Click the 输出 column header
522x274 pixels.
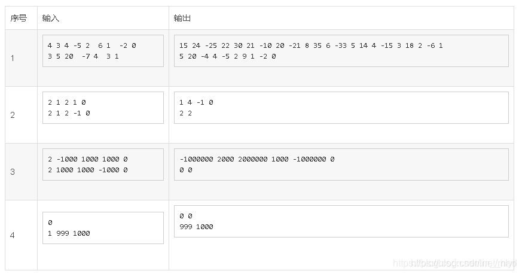(182, 19)
